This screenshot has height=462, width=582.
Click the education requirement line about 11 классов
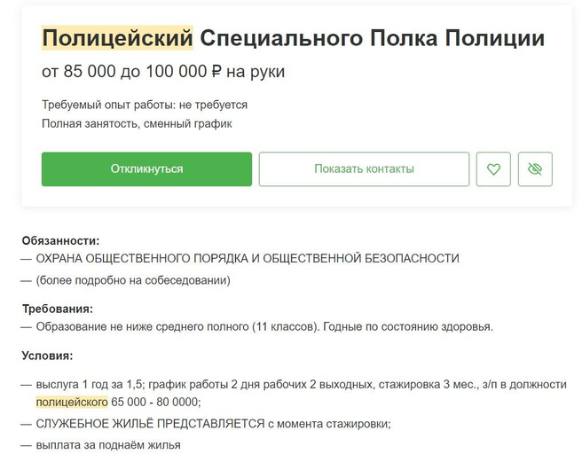tap(263, 326)
